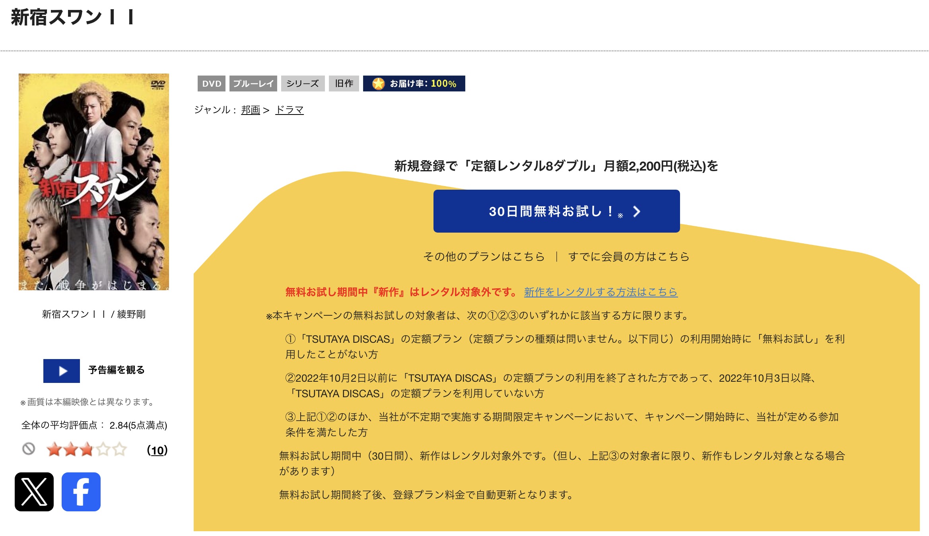Click the gold star in お届け率 badge
Viewport: 929px width, 536px height.
click(x=378, y=84)
